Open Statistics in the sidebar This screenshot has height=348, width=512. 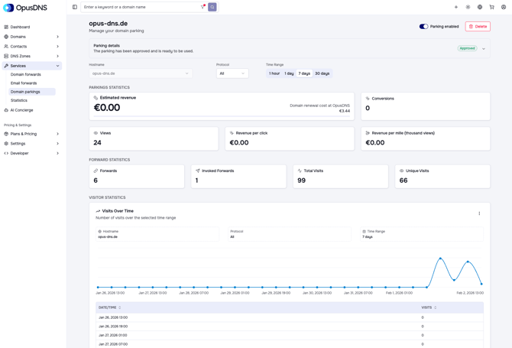(x=19, y=100)
